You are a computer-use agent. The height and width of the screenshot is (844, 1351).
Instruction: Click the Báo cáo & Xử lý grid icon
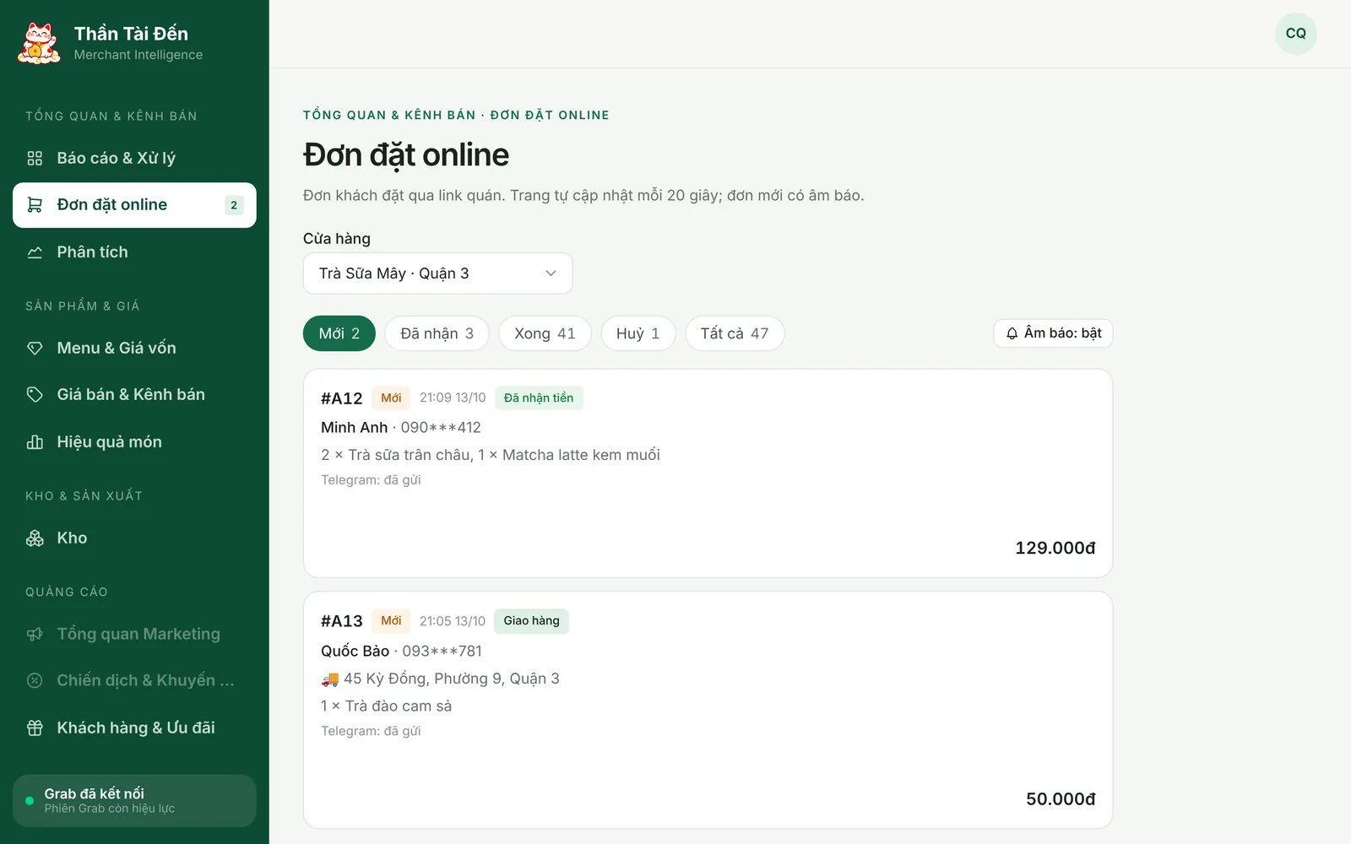(35, 158)
